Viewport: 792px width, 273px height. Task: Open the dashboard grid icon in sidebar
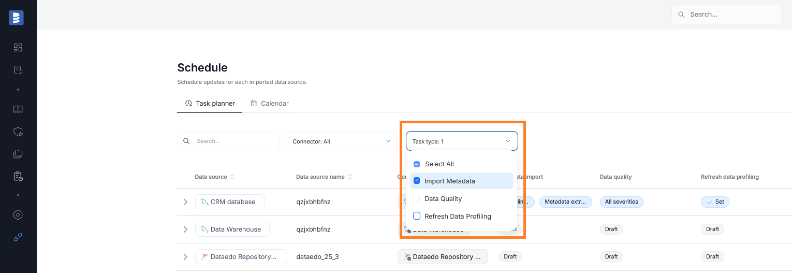18,48
